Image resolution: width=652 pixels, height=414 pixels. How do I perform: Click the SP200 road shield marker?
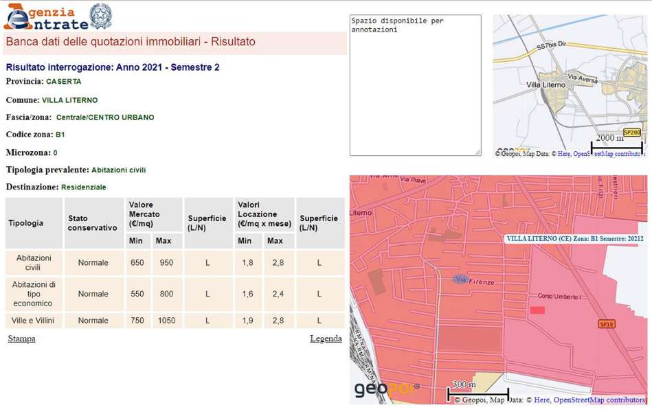pos(631,133)
